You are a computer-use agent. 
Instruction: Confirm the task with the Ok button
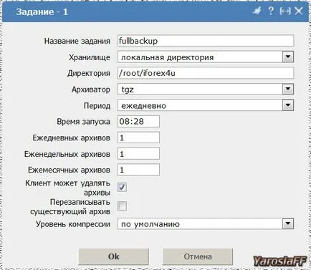click(113, 256)
